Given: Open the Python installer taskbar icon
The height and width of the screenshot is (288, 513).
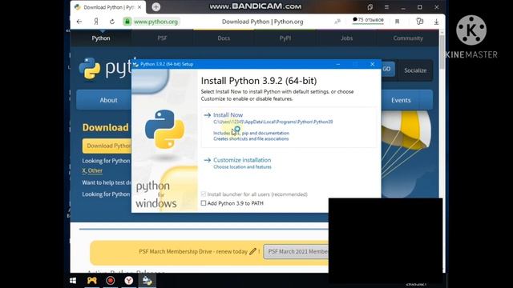Looking at the screenshot, I should (147, 281).
